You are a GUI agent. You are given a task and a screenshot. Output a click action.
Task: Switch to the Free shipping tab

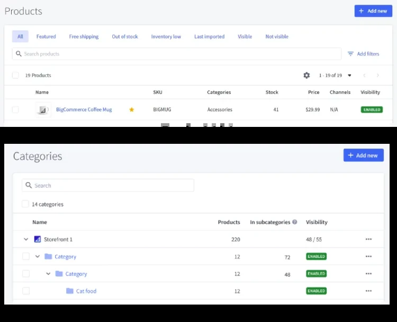(84, 36)
